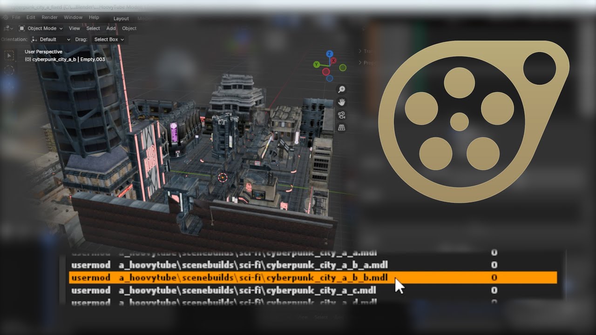Click the 0 value in the cyberpunk_city_a_b_b row
This screenshot has height=335, width=596.
coord(494,278)
